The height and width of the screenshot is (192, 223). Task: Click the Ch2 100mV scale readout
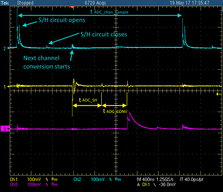click(x=98, y=179)
